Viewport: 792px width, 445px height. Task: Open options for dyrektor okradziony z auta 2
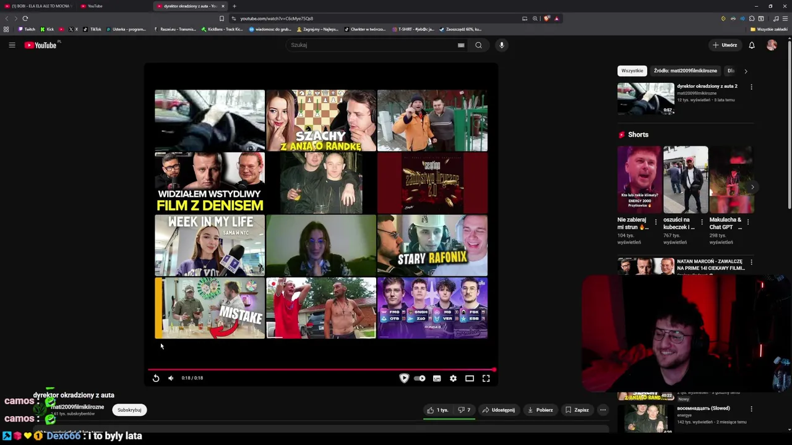pyautogui.click(x=751, y=87)
